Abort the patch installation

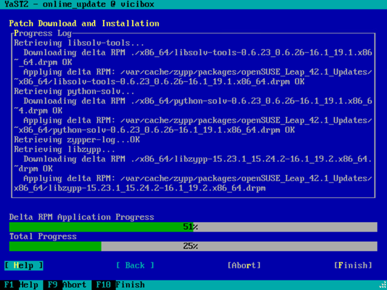pyautogui.click(x=244, y=265)
